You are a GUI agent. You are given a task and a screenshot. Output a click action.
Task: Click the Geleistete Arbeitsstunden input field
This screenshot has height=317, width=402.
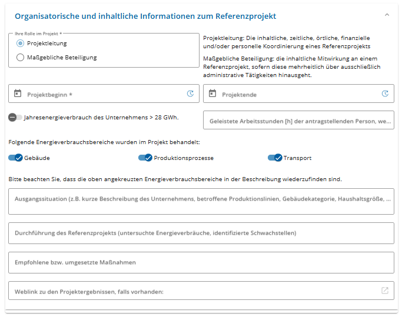(298, 120)
